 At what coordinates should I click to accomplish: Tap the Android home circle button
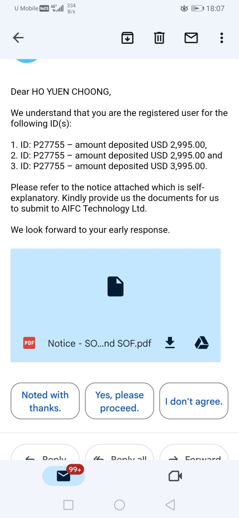pyautogui.click(x=119, y=505)
